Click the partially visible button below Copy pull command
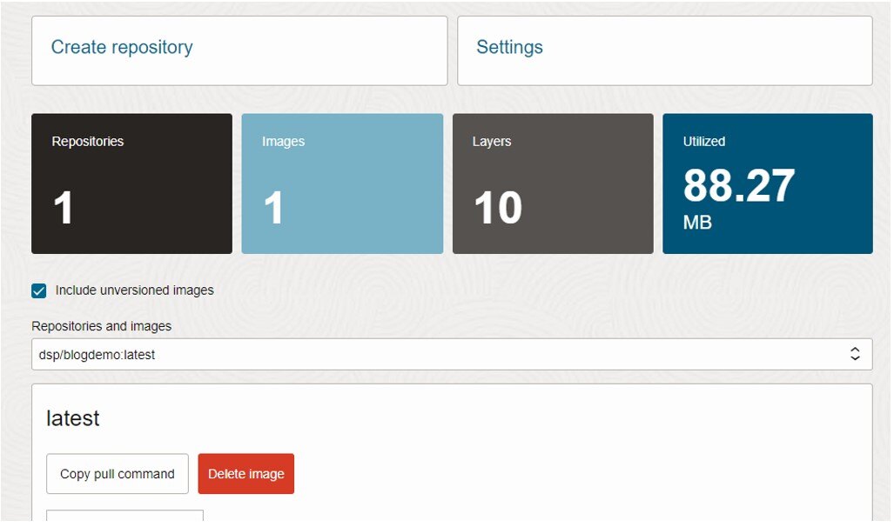Screen dimensions: 894x527 pos(124,517)
